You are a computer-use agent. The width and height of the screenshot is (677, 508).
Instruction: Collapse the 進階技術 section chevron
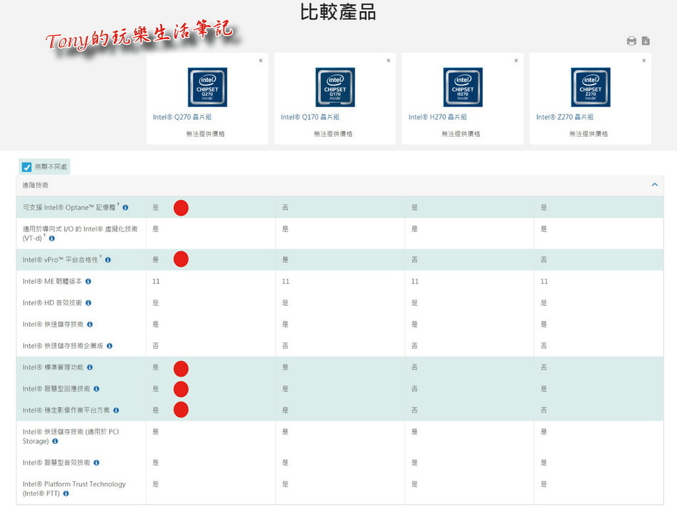tap(655, 185)
